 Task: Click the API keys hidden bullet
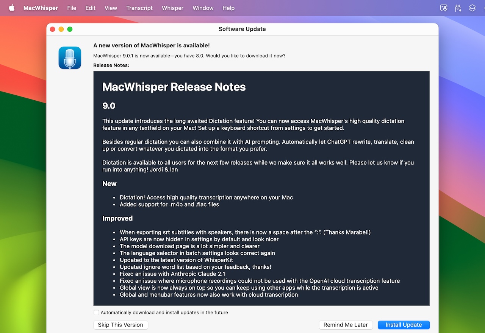[199, 239]
